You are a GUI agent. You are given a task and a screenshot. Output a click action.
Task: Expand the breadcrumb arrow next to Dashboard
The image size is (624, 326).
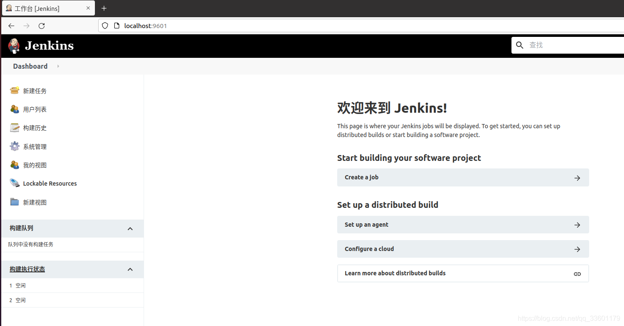[x=58, y=66]
